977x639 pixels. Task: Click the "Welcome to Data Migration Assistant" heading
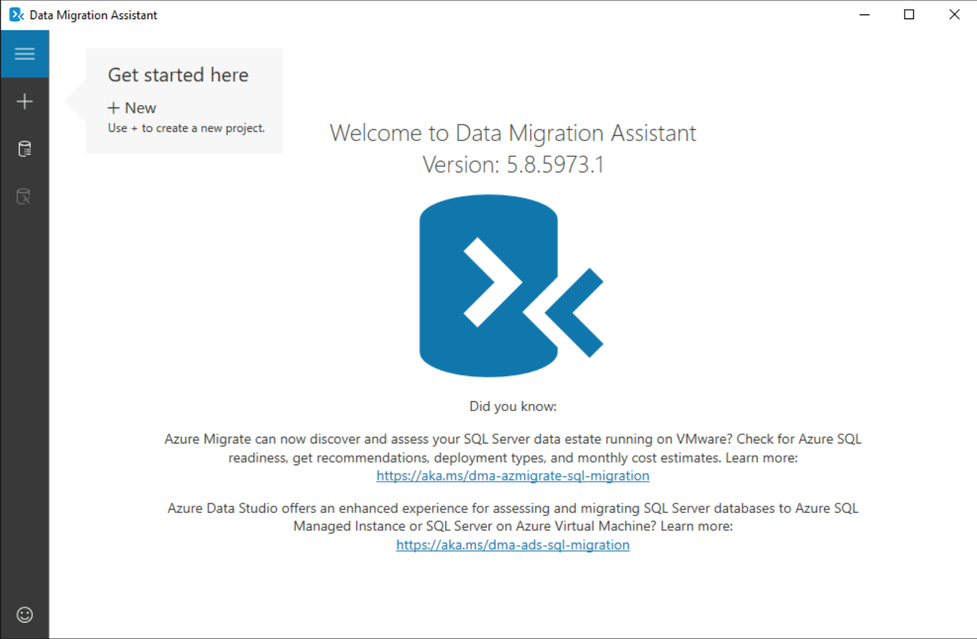[513, 133]
